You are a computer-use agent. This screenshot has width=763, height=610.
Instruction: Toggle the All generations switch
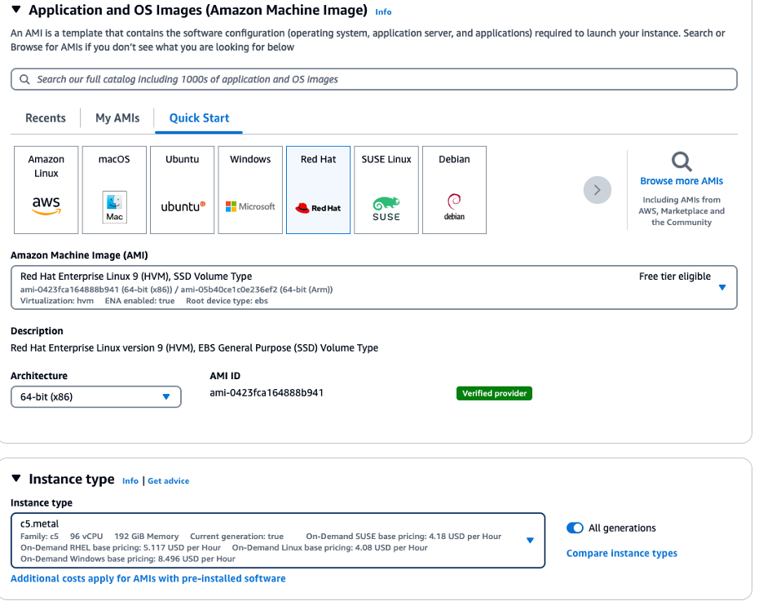tap(575, 528)
